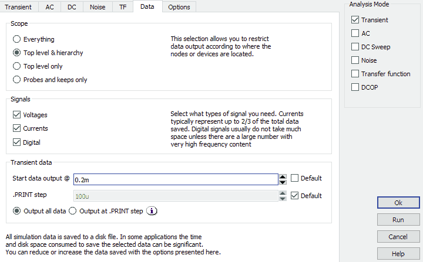Select the Everything scope option

click(x=17, y=39)
